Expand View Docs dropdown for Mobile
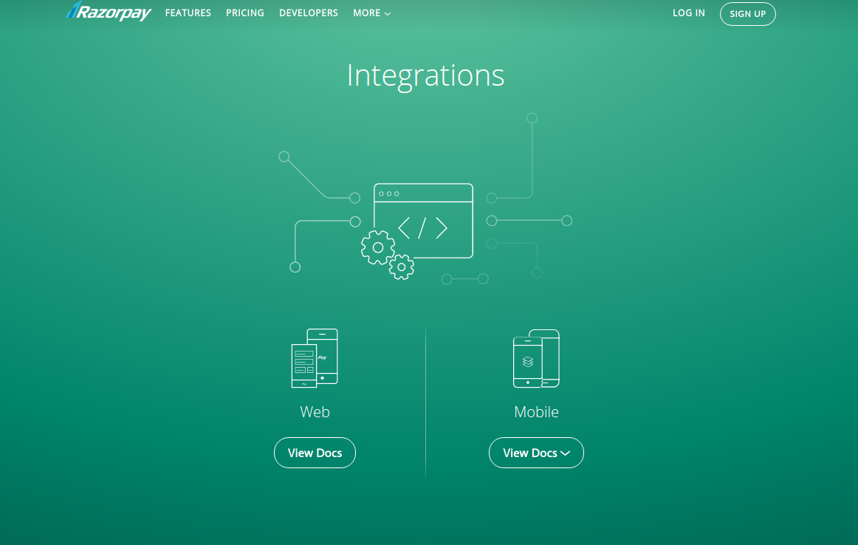This screenshot has height=545, width=858. point(536,453)
